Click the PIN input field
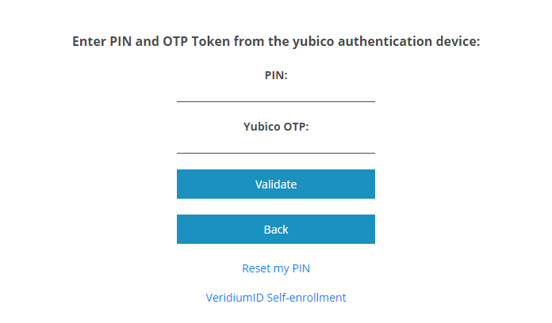 pos(275,93)
